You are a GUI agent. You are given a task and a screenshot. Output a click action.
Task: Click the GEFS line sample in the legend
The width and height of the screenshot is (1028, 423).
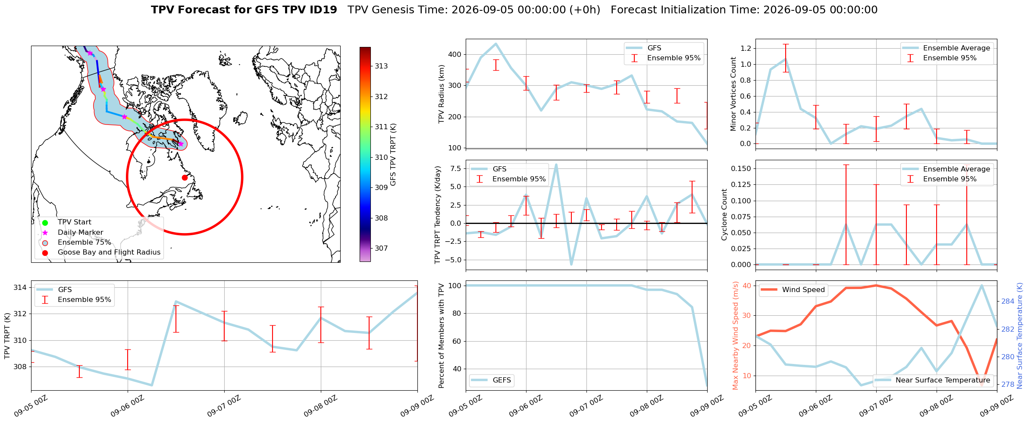click(x=480, y=380)
